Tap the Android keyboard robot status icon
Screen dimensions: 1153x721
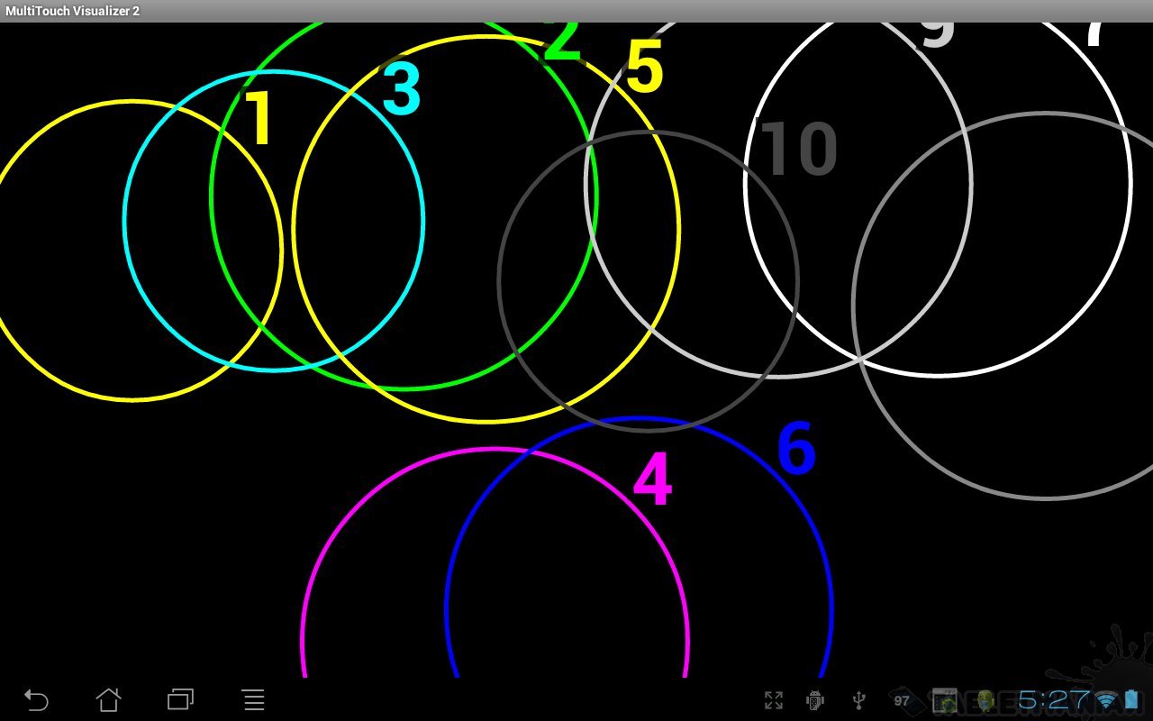coord(816,700)
